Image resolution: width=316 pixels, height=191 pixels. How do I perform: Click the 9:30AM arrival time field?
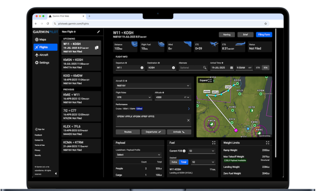(x=244, y=67)
